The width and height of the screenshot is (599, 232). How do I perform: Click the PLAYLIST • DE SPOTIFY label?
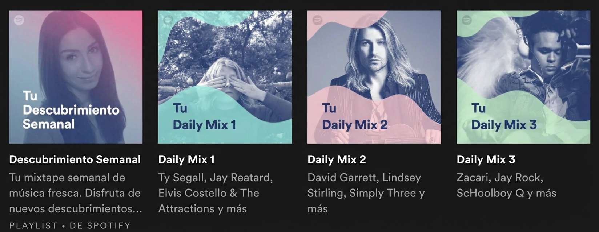(70, 225)
